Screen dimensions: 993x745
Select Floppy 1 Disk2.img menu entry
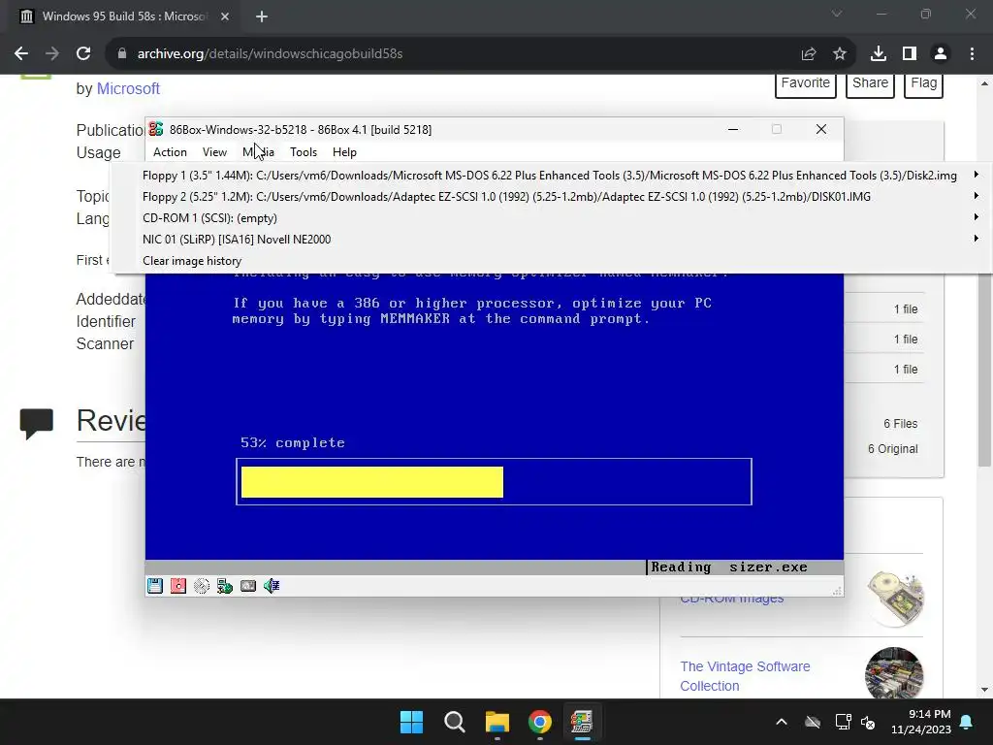point(550,176)
